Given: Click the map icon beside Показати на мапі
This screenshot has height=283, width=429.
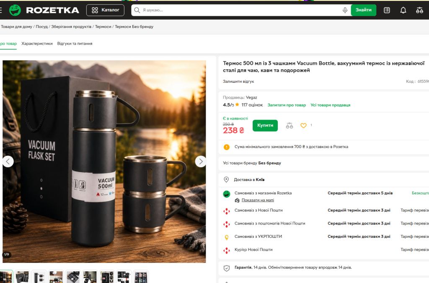Looking at the screenshot, I should pyautogui.click(x=237, y=200).
